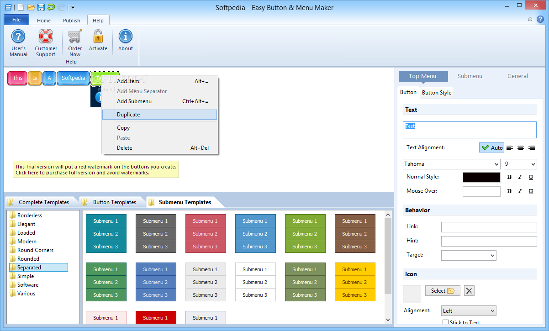This screenshot has height=331, width=549.
Task: Choose Add Item from context menu
Action: tap(159, 81)
